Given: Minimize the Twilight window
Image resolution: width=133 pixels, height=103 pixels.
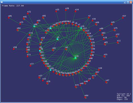Looking at the screenshot, I should (x=125, y=2).
